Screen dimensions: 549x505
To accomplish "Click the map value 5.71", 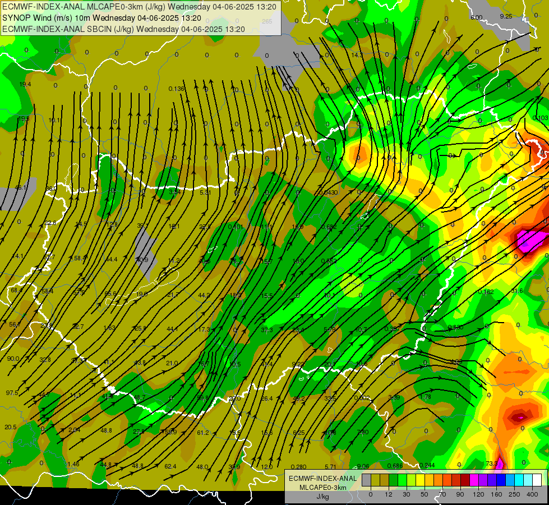I will coord(330,467).
